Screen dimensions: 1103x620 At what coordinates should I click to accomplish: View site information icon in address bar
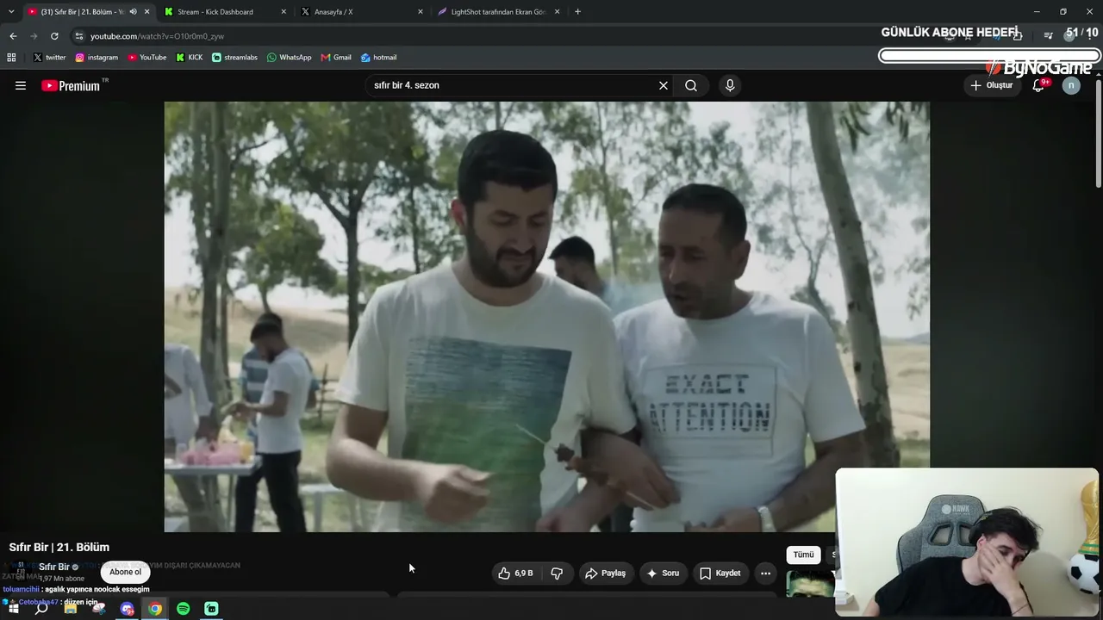[79, 36]
